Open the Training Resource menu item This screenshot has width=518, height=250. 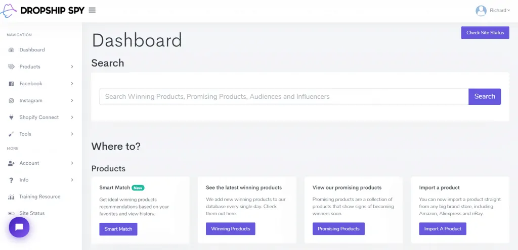point(39,197)
